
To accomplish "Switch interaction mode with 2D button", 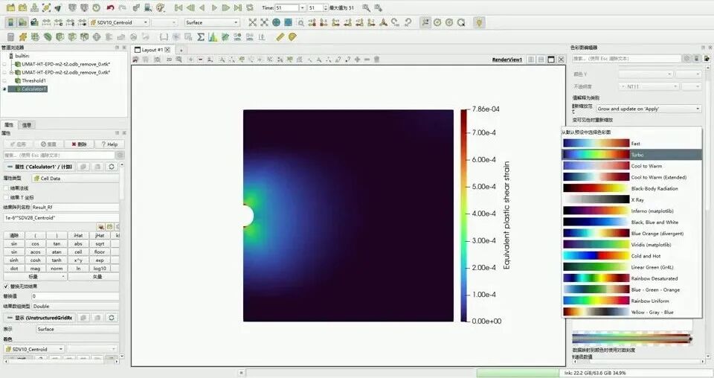I will point(169,60).
